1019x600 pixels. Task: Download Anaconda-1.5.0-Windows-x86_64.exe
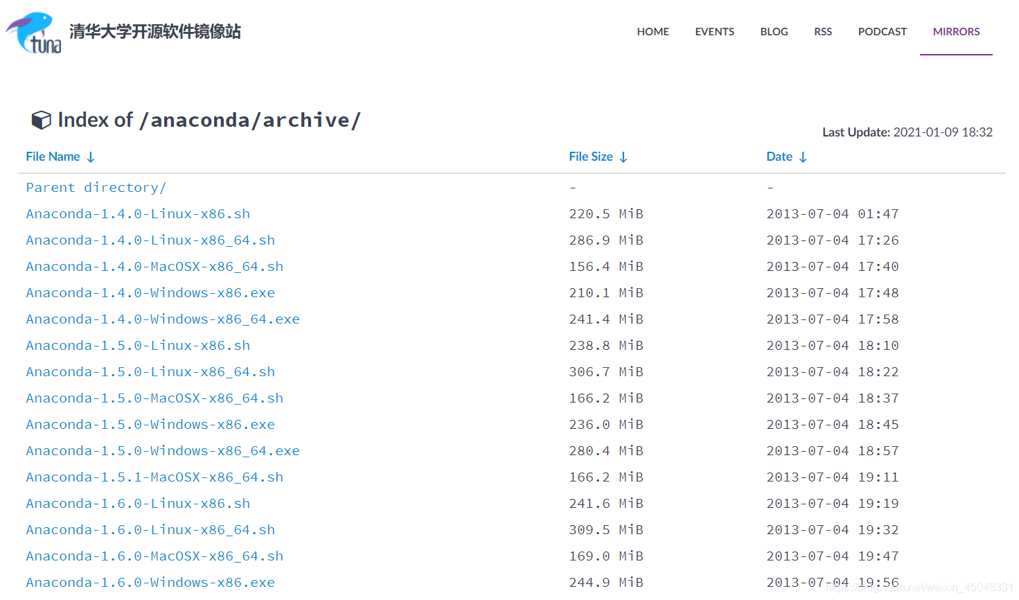tap(163, 451)
